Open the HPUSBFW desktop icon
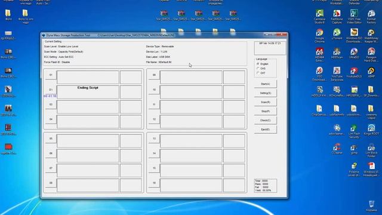 (354, 91)
